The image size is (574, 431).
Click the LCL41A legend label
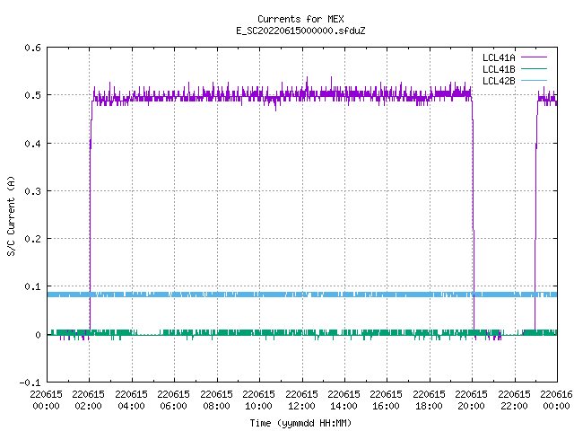coord(499,57)
